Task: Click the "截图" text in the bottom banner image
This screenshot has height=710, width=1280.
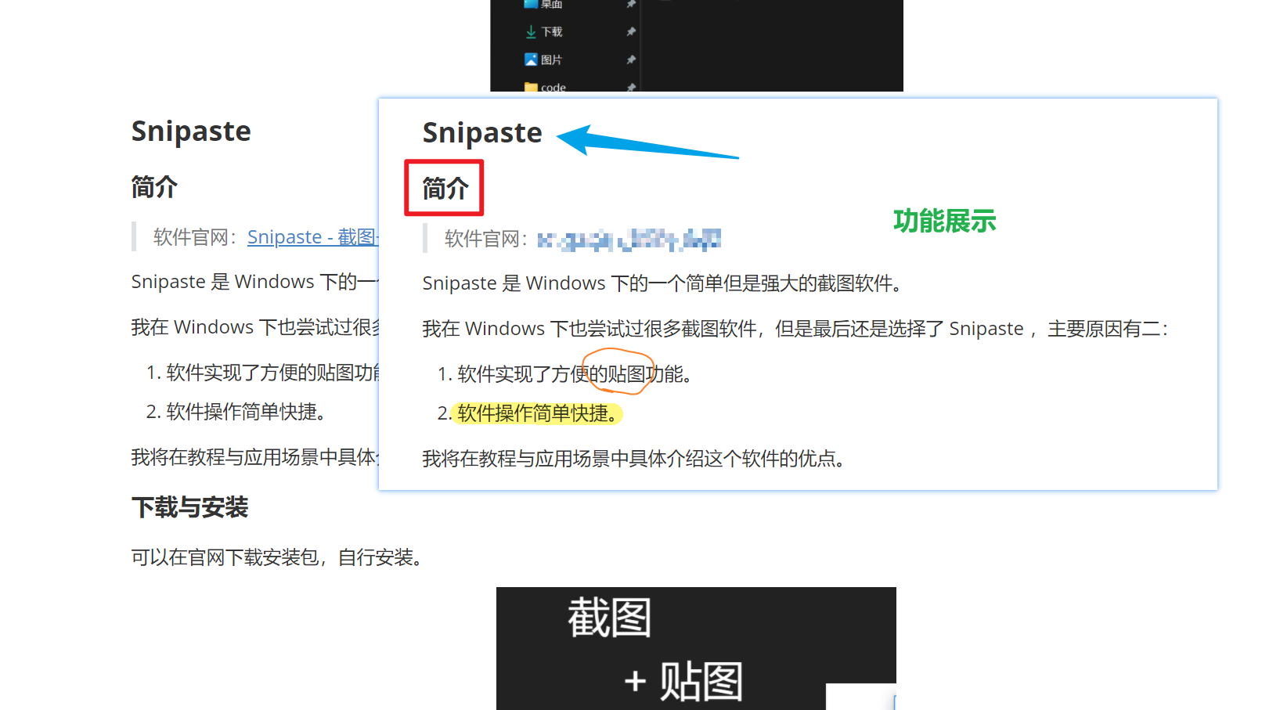Action: [x=609, y=618]
